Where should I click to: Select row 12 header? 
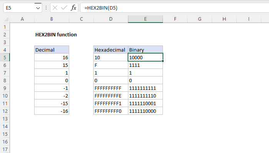[x=5, y=111]
